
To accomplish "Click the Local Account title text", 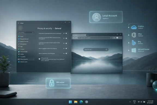I will (110, 16).
